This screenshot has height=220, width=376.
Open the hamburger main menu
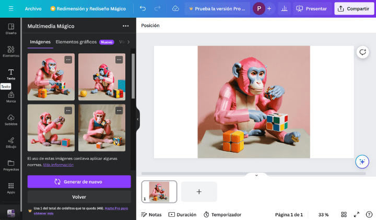(11, 9)
